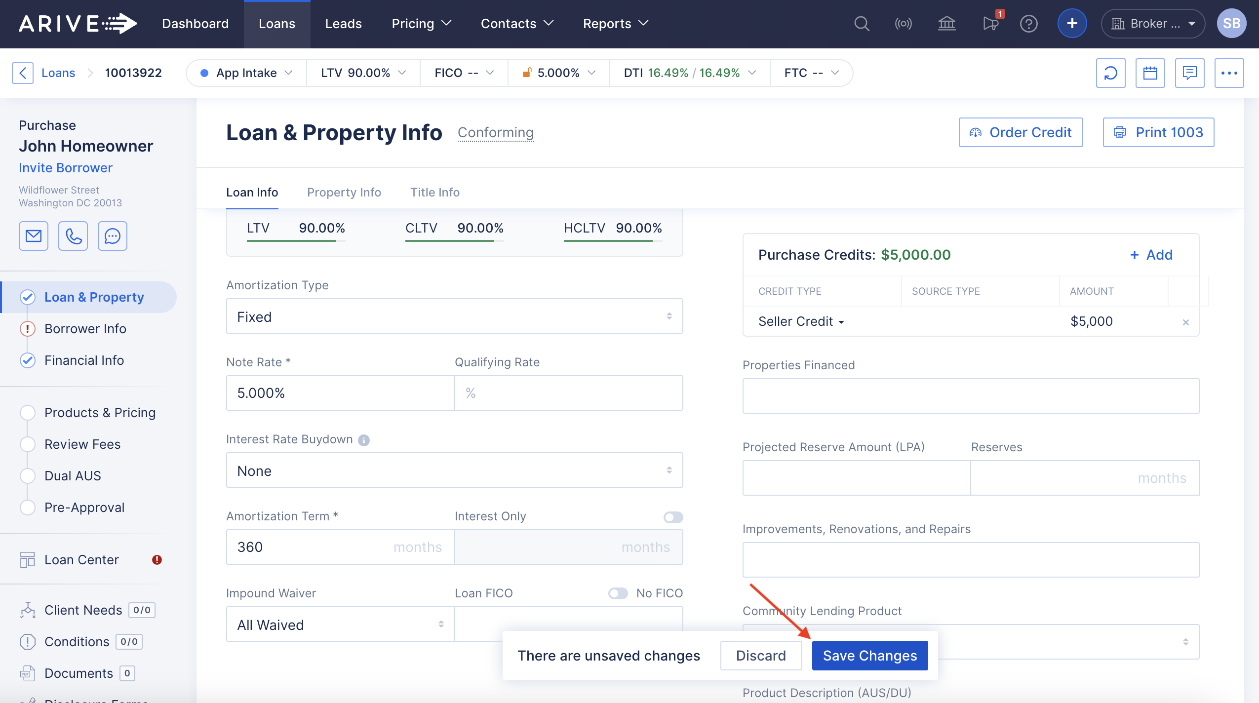Click the Invite Borrower link
The width and height of the screenshot is (1259, 703).
[x=66, y=168]
